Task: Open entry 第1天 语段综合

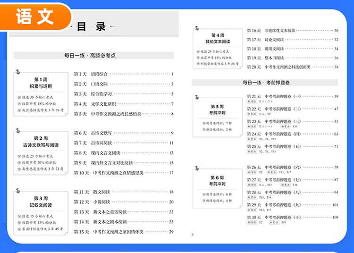Action: click(91, 74)
